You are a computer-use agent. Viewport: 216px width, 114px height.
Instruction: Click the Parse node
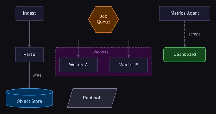point(29,55)
